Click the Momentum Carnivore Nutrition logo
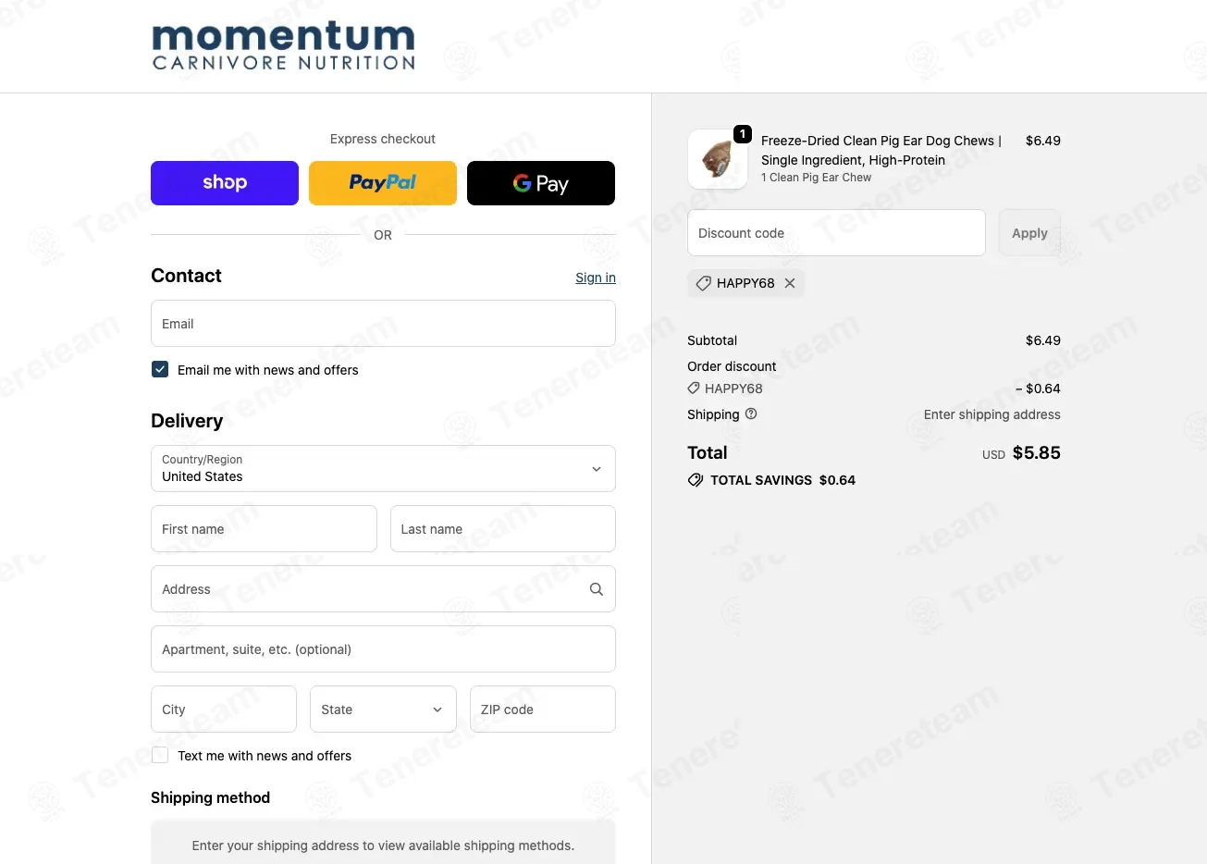The width and height of the screenshot is (1207, 864). 283,46
